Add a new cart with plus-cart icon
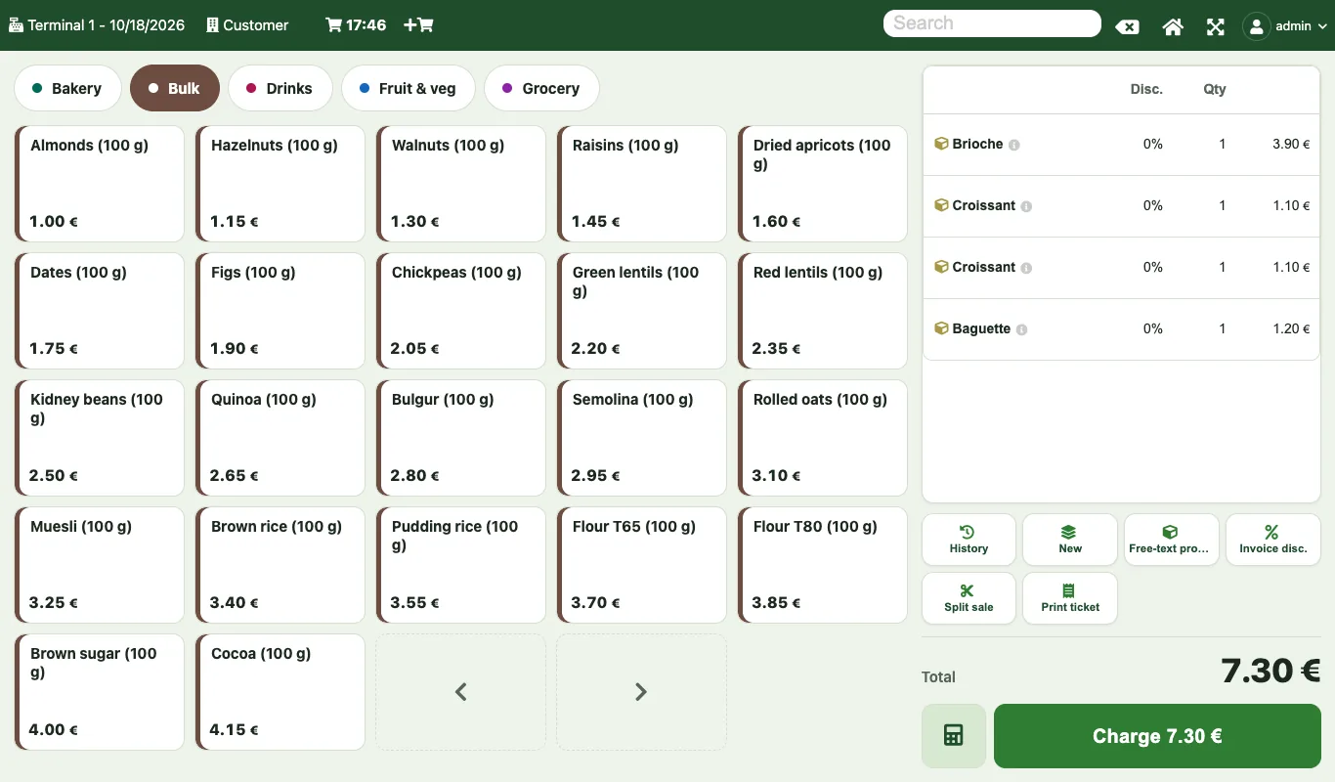Viewport: 1335px width, 782px height. (418, 25)
